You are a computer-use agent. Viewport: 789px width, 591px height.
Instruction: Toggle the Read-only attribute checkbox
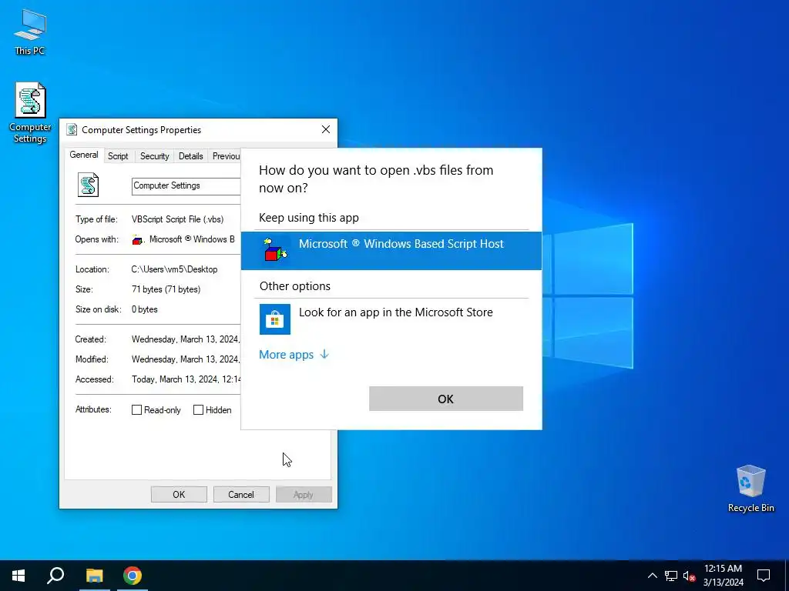(136, 410)
